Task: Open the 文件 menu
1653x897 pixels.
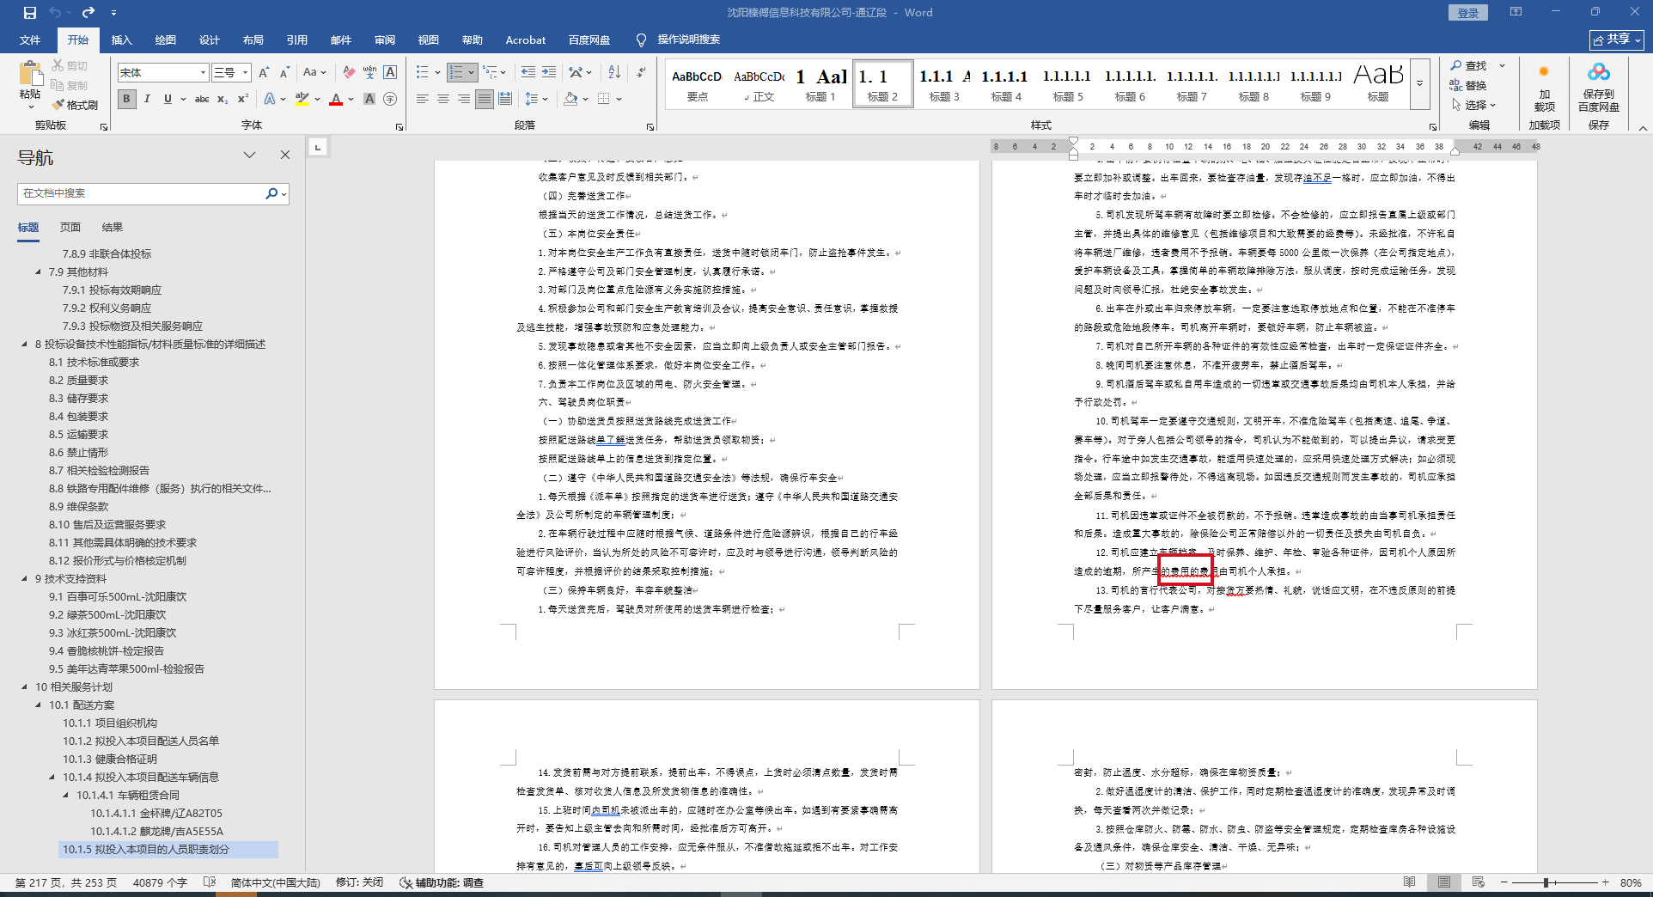Action: [x=30, y=40]
